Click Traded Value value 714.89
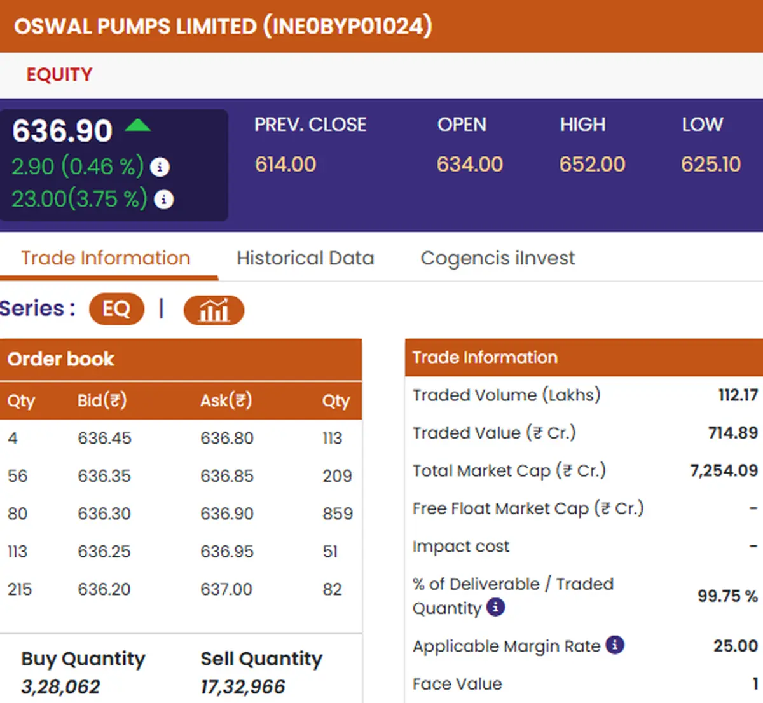 click(x=733, y=433)
